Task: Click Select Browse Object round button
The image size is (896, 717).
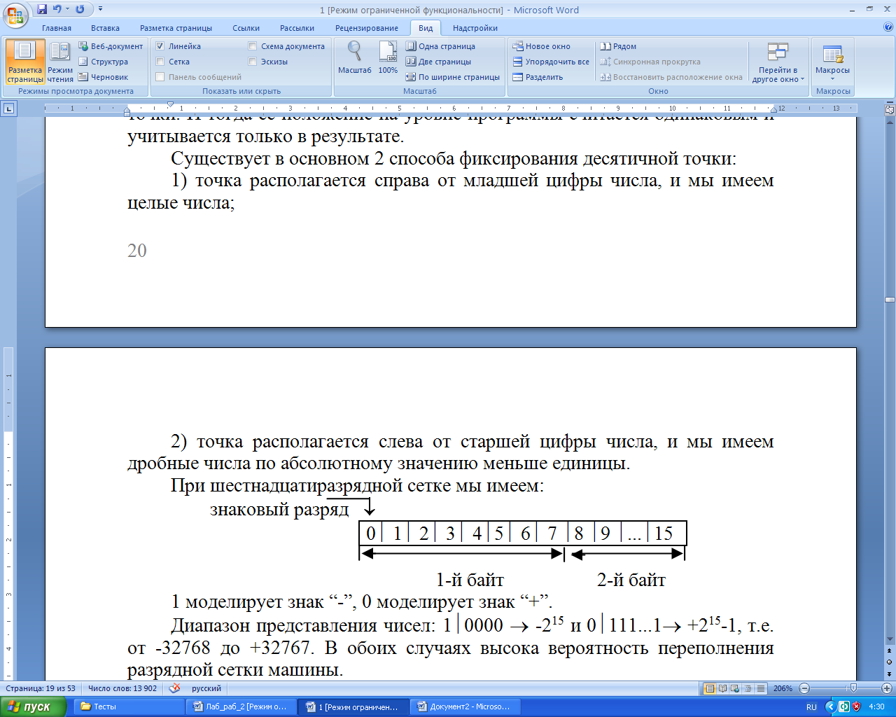Action: coord(890,662)
